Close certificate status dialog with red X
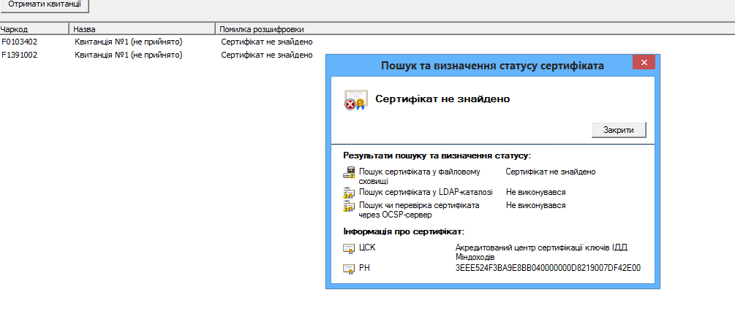This screenshot has height=311, width=735. pyautogui.click(x=644, y=62)
